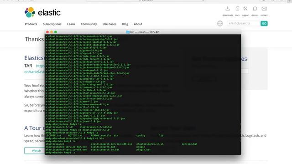The image size is (292, 164).
Task: Click 'config' in terminal listing
Action: click(x=141, y=135)
